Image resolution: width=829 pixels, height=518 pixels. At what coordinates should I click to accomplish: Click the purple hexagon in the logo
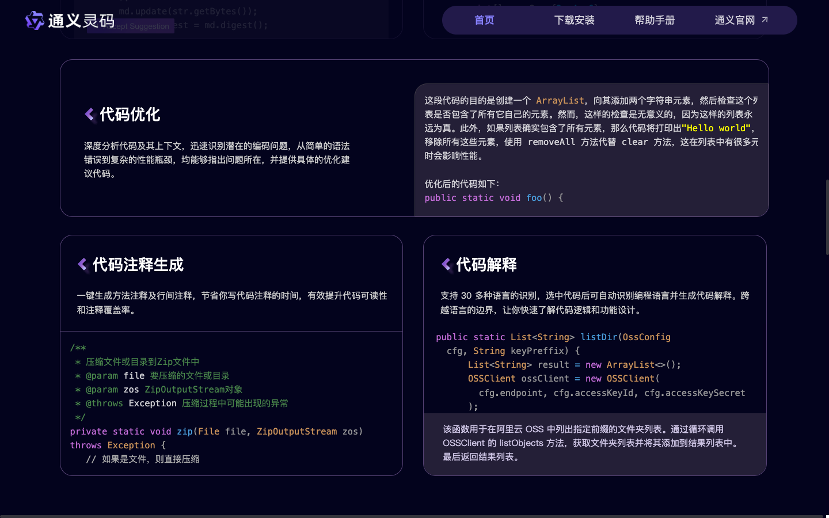click(34, 21)
